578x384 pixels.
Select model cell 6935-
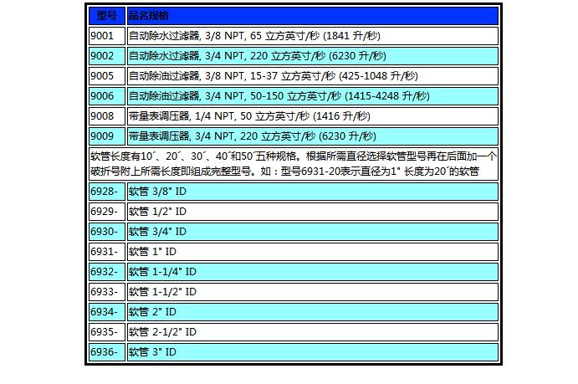tap(107, 332)
